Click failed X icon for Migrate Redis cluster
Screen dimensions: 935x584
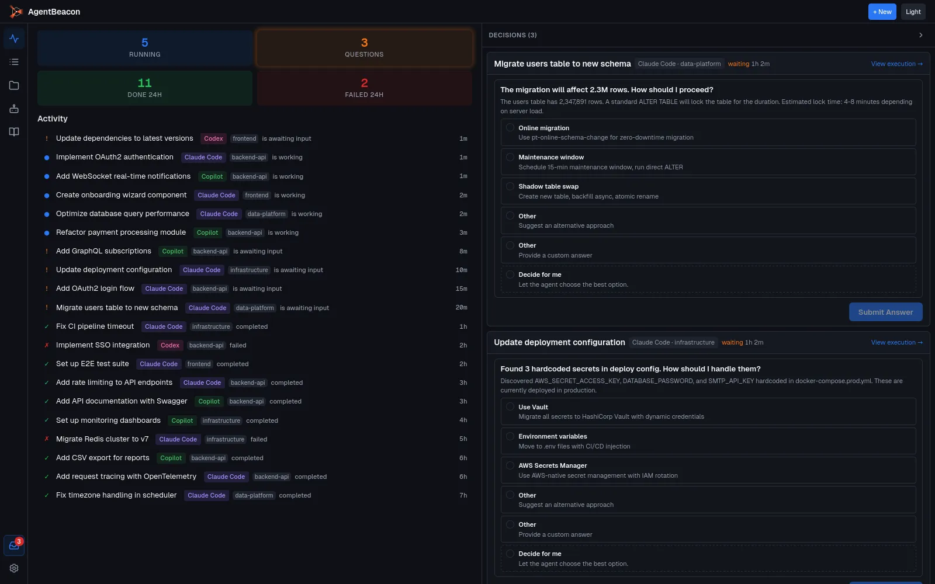pyautogui.click(x=47, y=439)
